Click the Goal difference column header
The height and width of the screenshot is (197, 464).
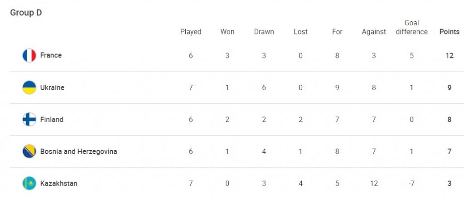click(411, 27)
